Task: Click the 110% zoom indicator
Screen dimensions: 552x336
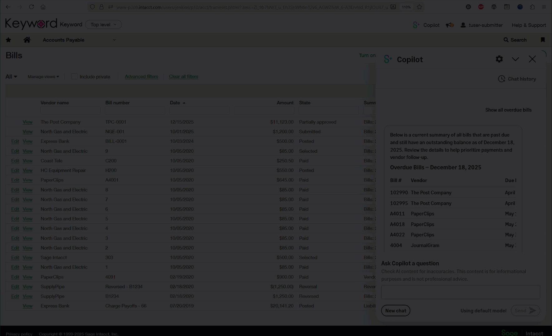Action: [406, 7]
